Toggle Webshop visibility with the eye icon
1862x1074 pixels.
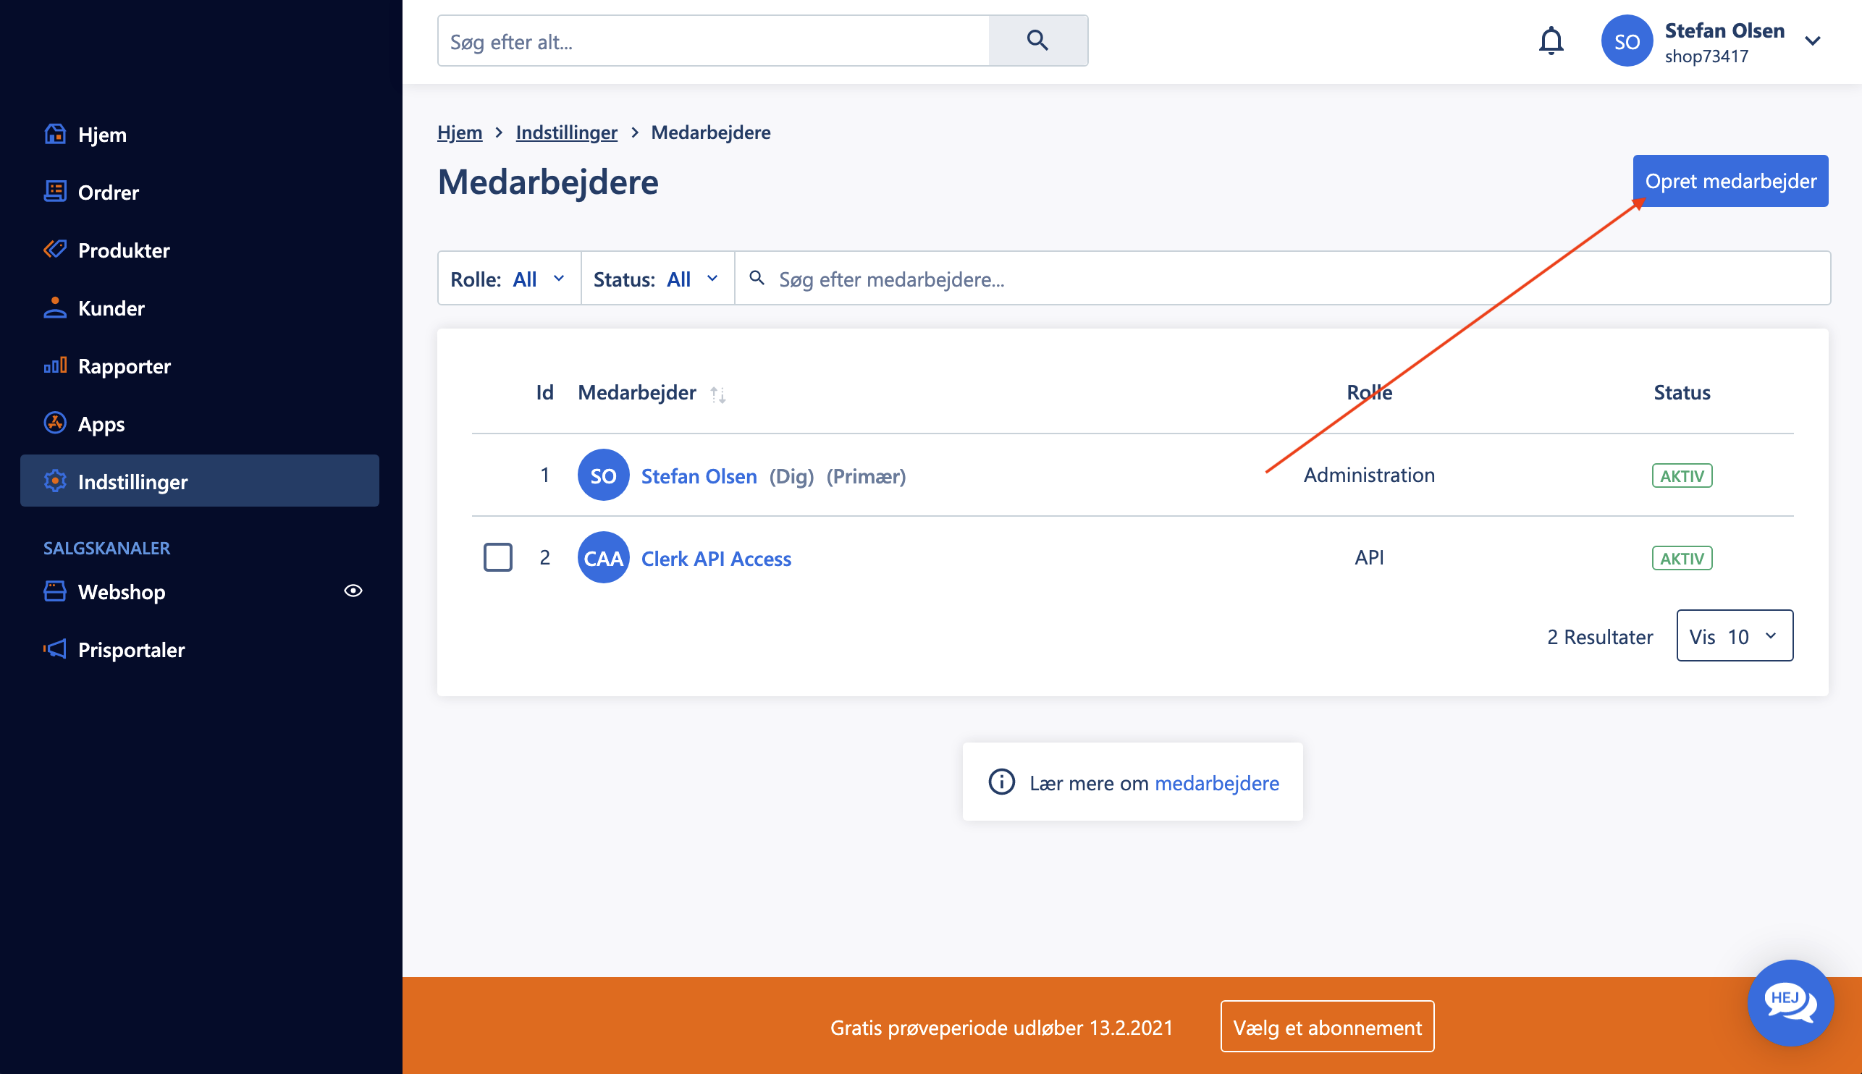[354, 591]
